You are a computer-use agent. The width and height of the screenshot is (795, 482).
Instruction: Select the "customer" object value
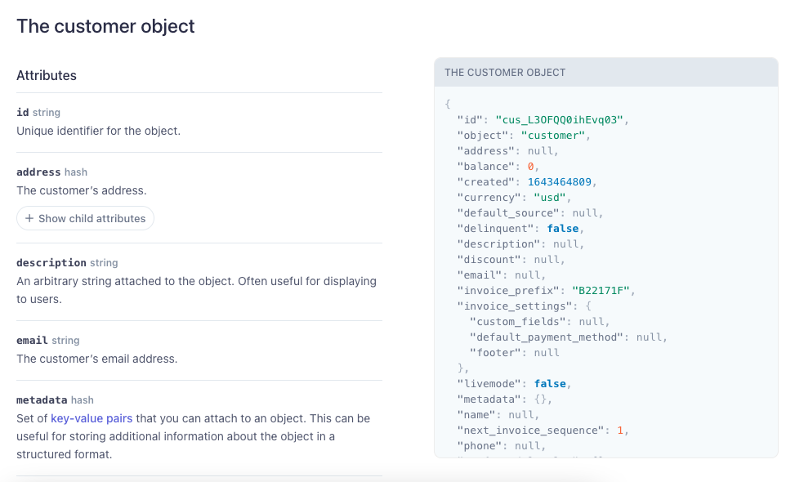553,136
